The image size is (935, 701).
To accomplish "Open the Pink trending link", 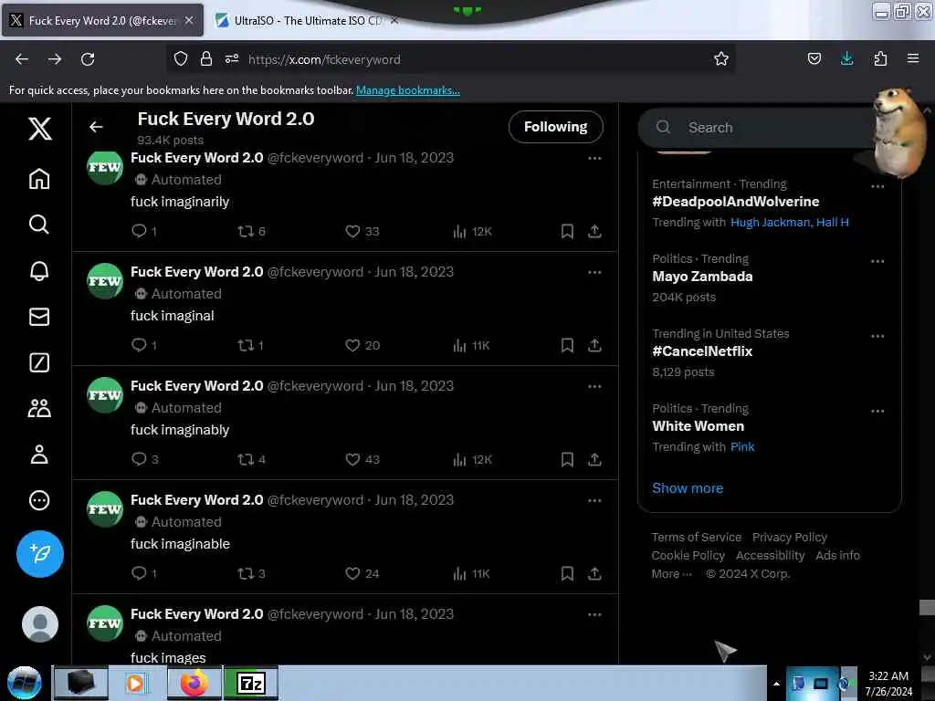I will tap(742, 446).
